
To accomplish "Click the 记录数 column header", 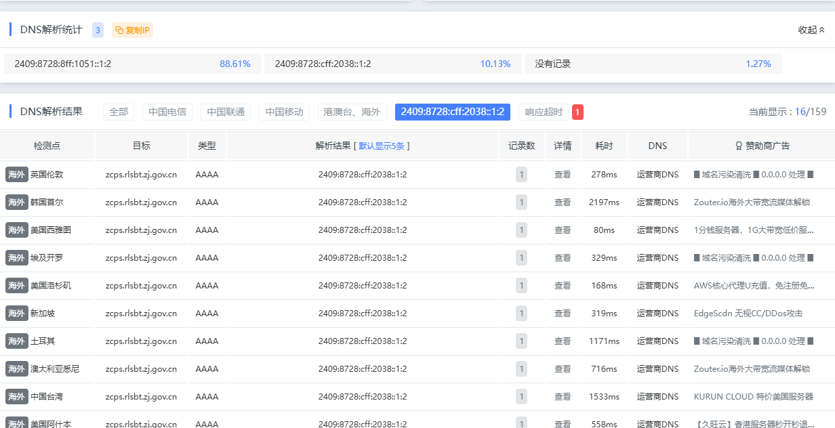I will pos(521,146).
